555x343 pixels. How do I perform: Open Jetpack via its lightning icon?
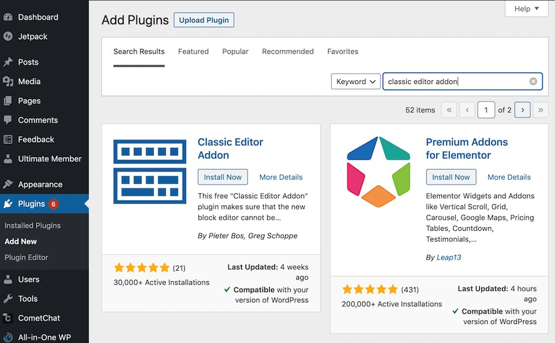coord(8,37)
